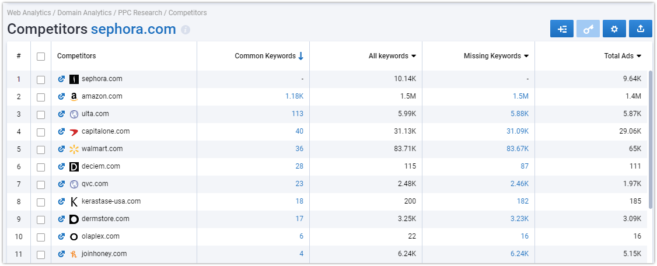Click the info icon beside sephora.com title
Image resolution: width=657 pixels, height=266 pixels.
186,30
